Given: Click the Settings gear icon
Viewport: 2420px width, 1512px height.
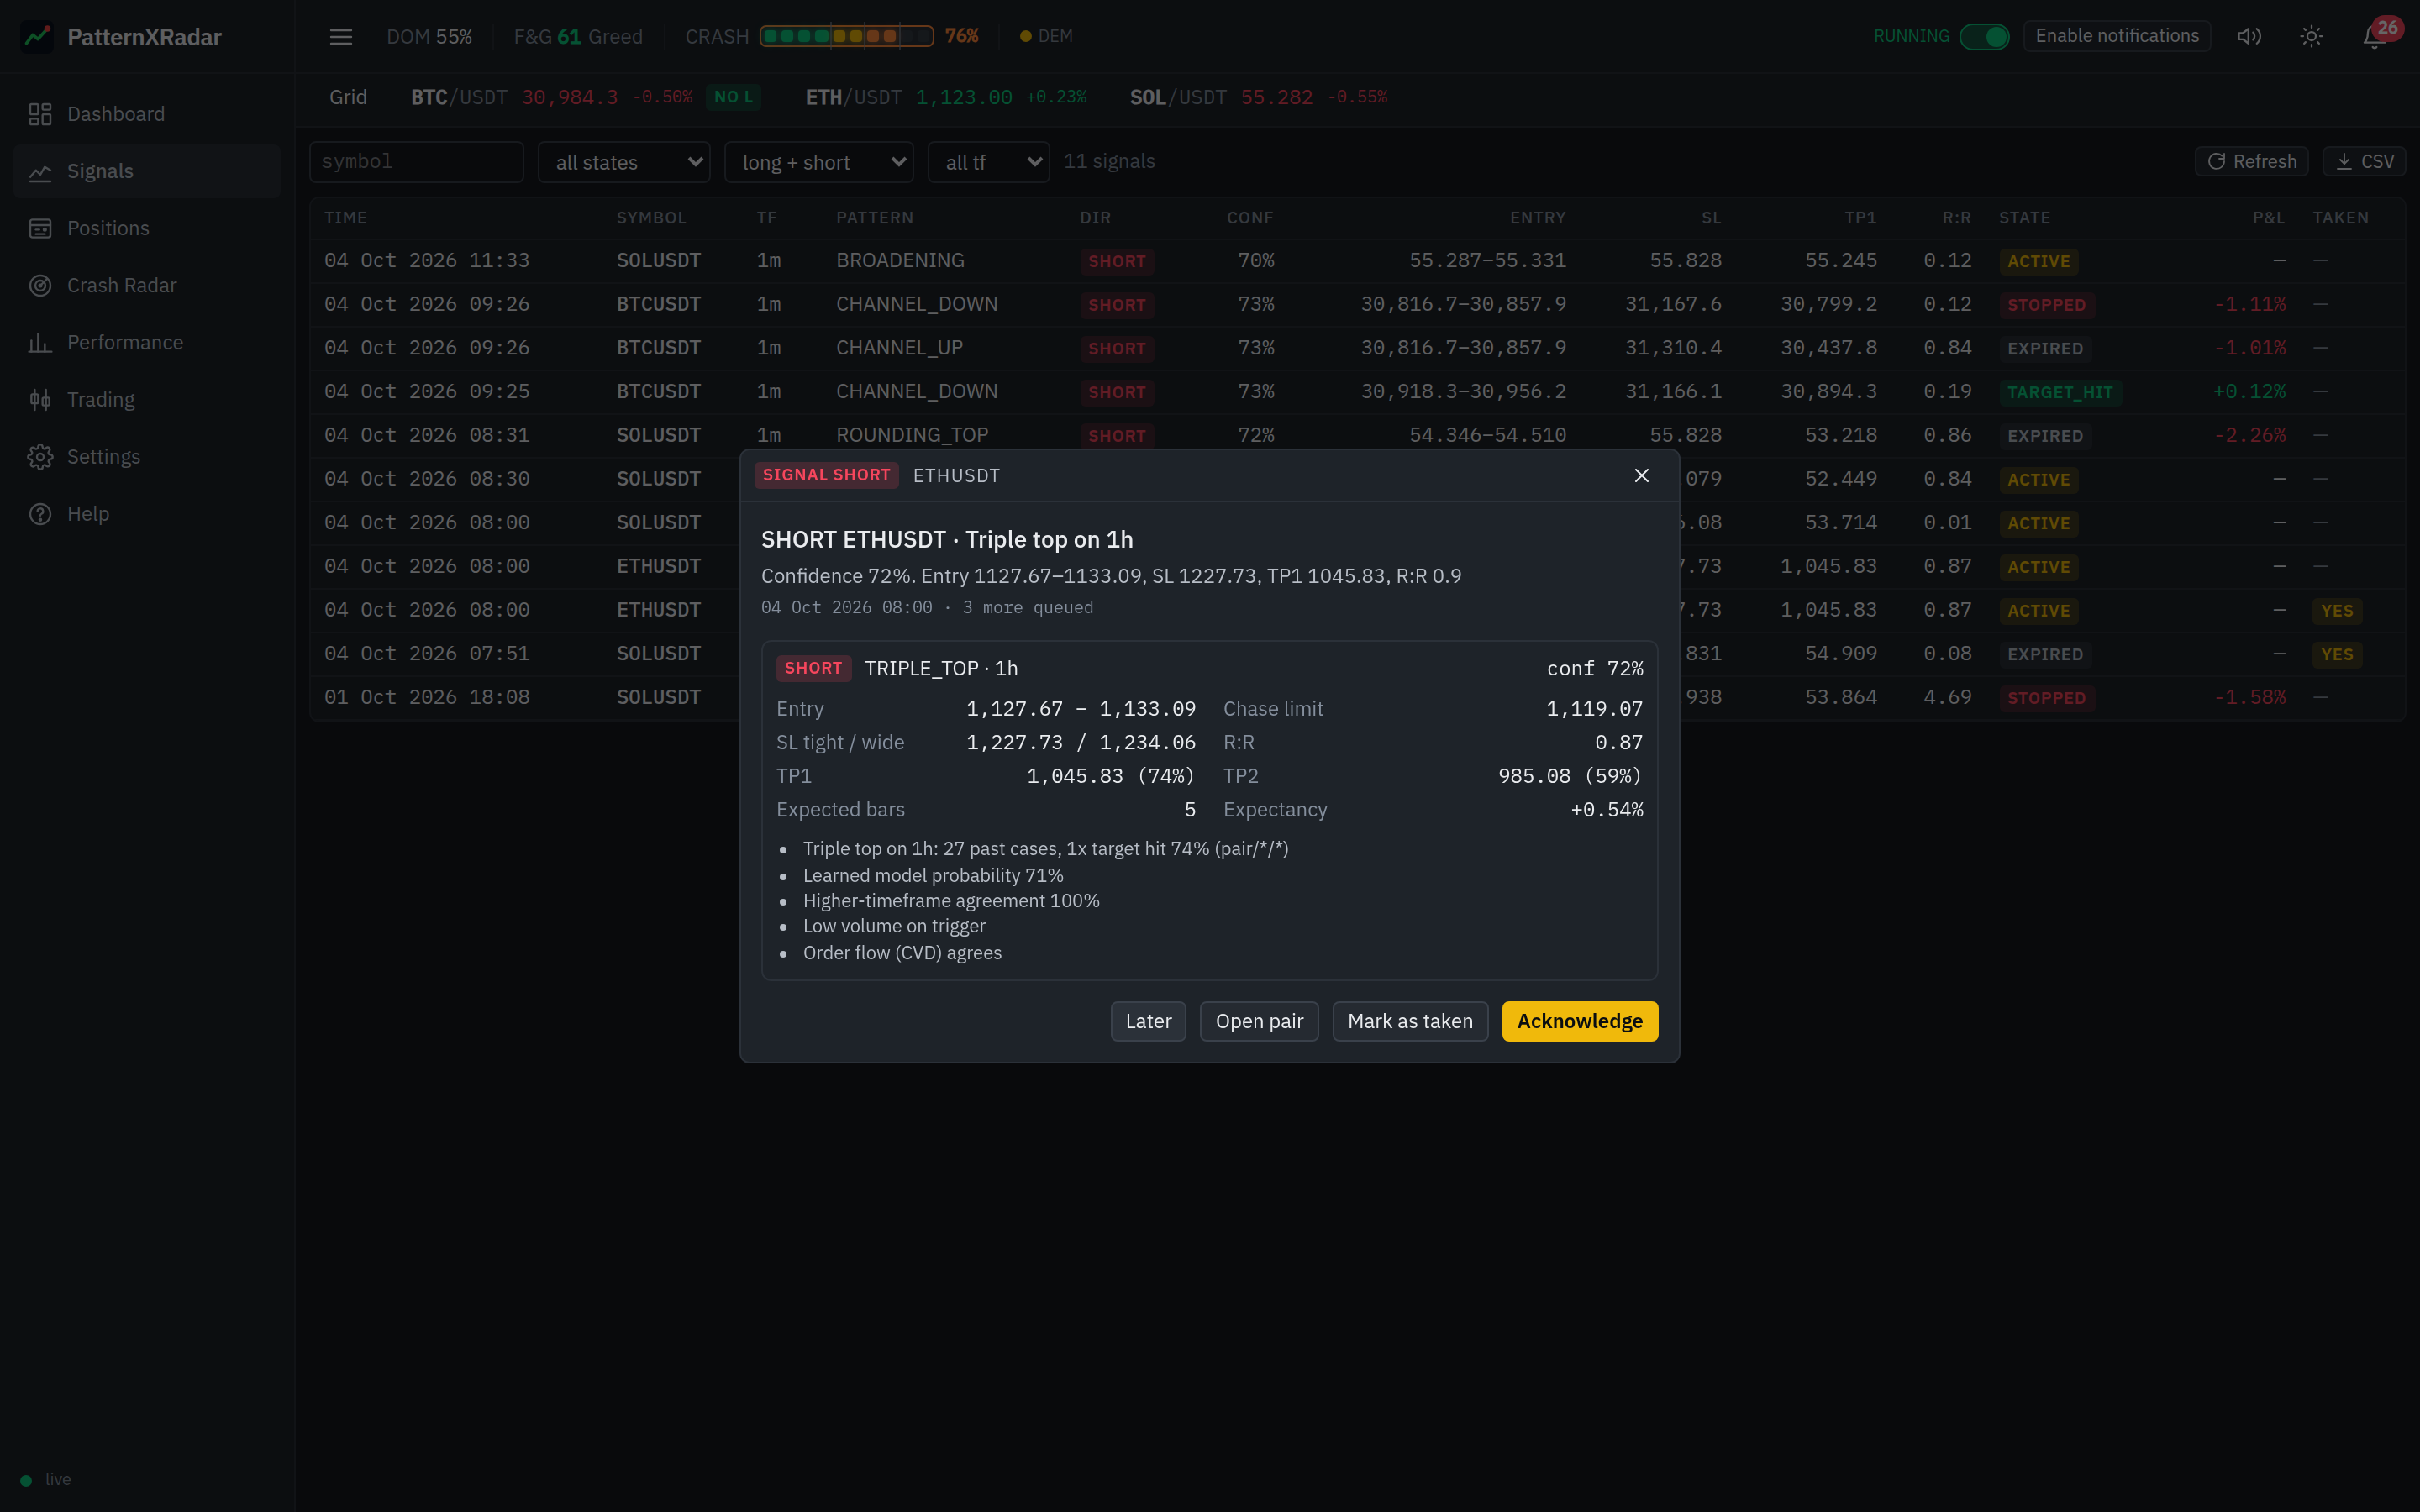Looking at the screenshot, I should coord(40,456).
